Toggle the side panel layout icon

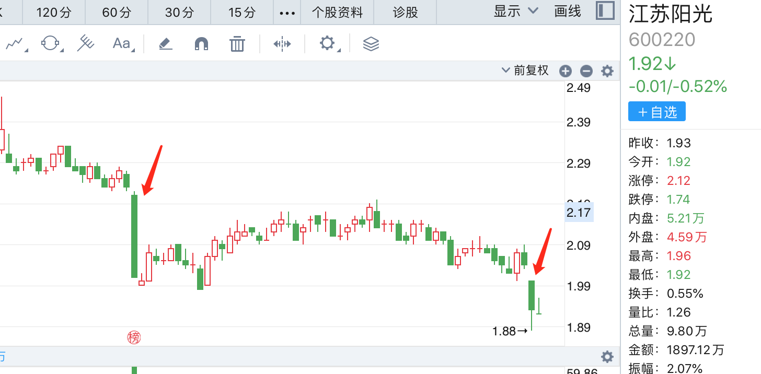(x=605, y=11)
